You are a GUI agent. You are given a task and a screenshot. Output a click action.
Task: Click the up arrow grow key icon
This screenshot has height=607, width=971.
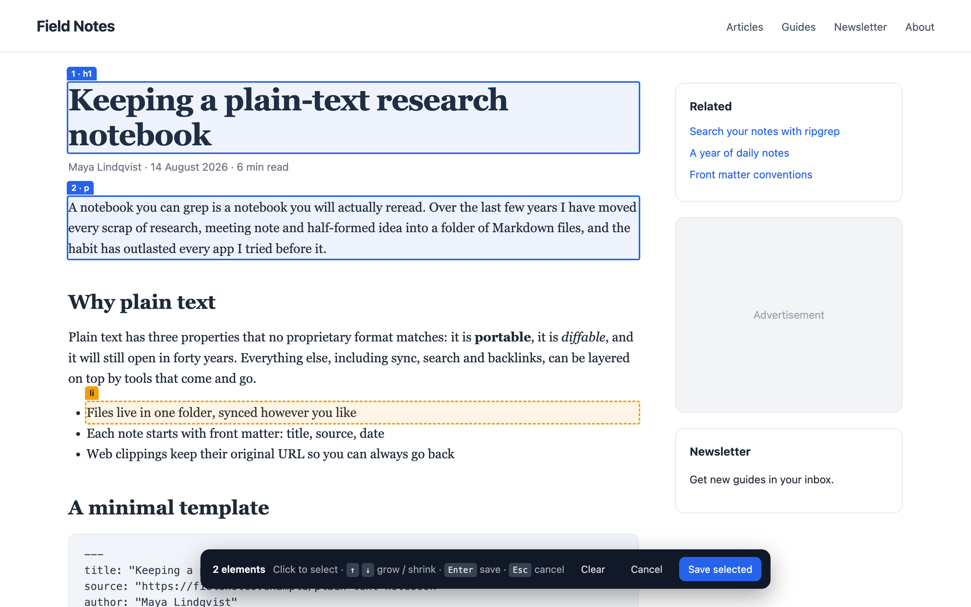tap(352, 570)
